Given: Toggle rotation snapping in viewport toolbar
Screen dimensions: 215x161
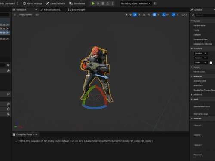Looking at the screenshot, I should pos(163,15).
